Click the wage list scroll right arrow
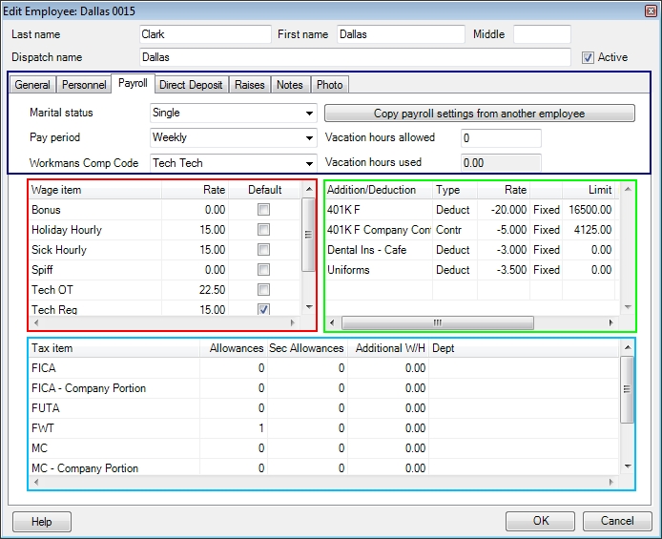 pos(292,322)
